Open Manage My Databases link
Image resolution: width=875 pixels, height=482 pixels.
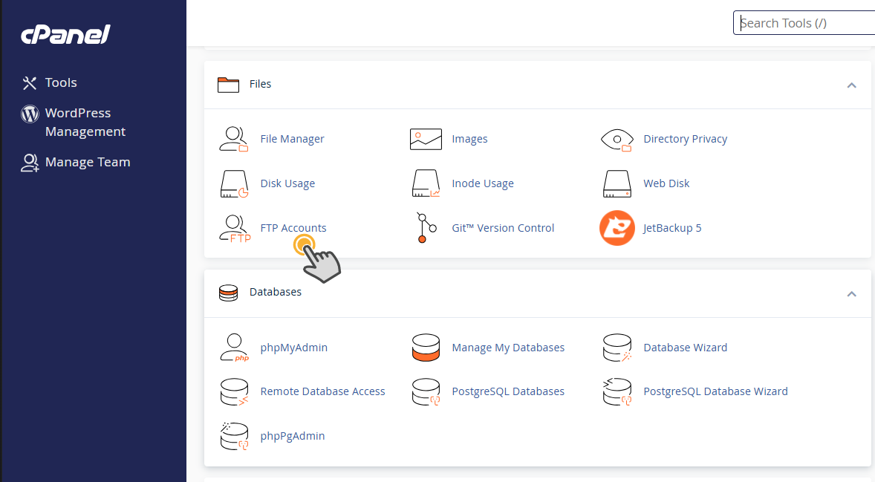[508, 348]
